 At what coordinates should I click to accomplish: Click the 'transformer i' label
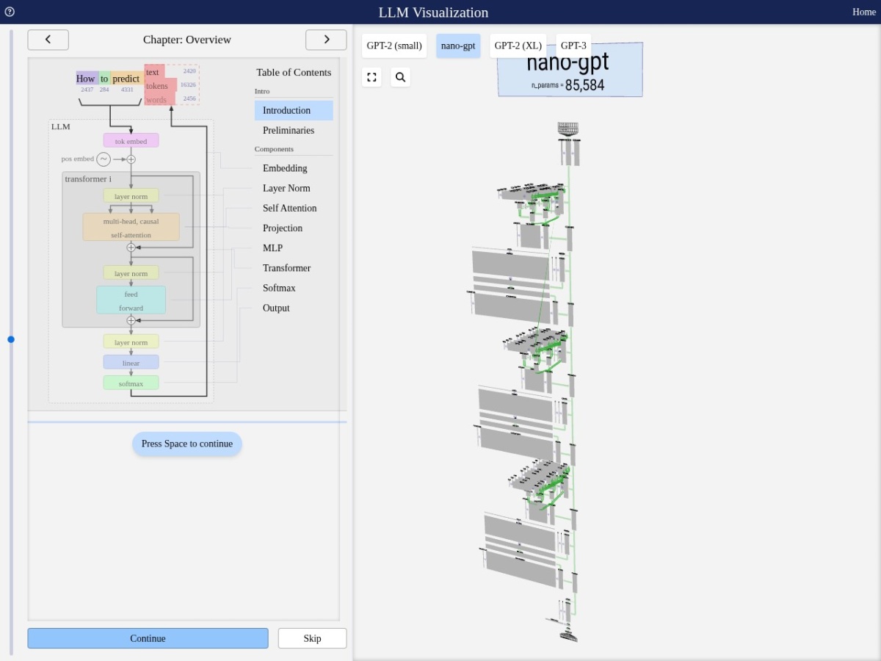pos(88,178)
